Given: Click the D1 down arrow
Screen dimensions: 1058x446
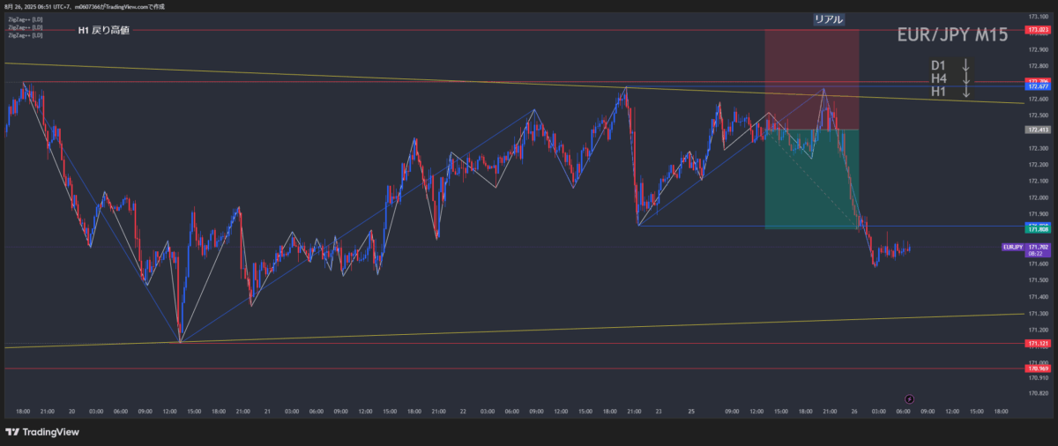Looking at the screenshot, I should tap(966, 65).
